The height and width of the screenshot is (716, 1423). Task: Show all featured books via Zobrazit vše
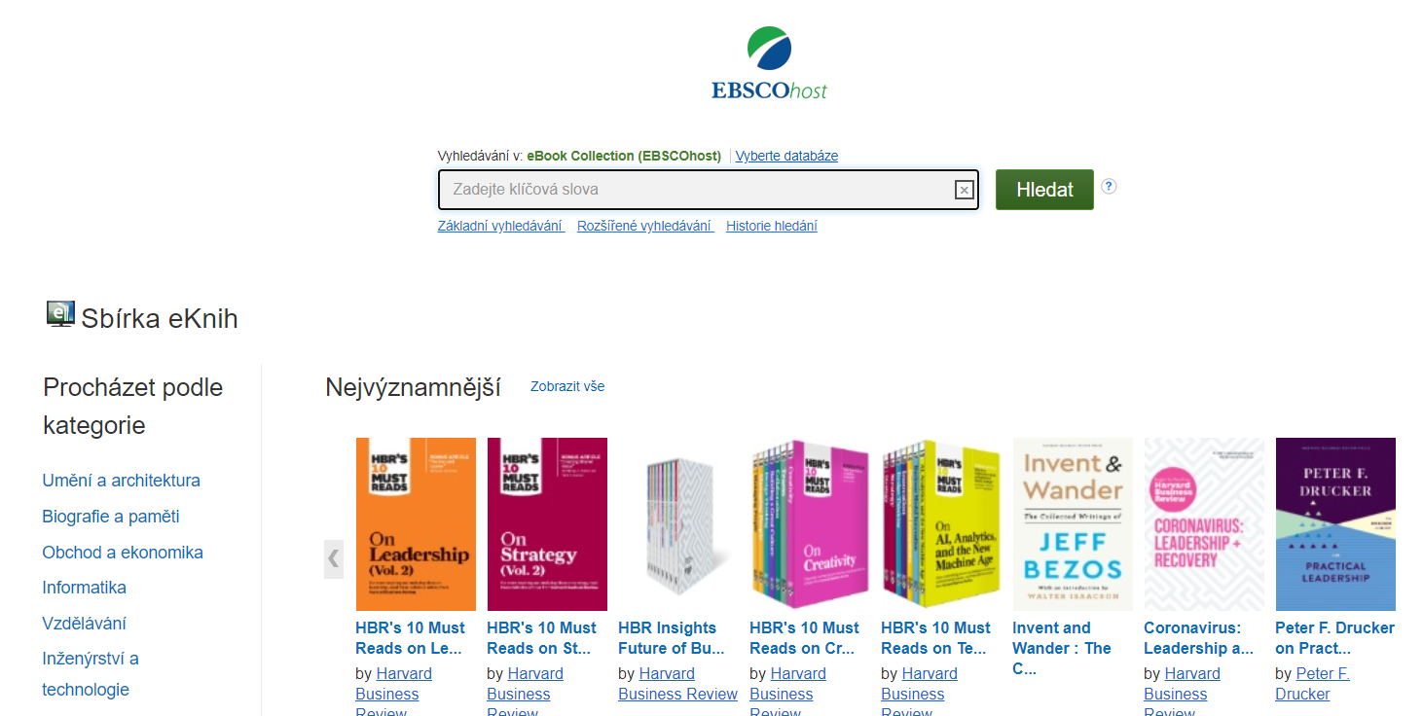click(567, 386)
